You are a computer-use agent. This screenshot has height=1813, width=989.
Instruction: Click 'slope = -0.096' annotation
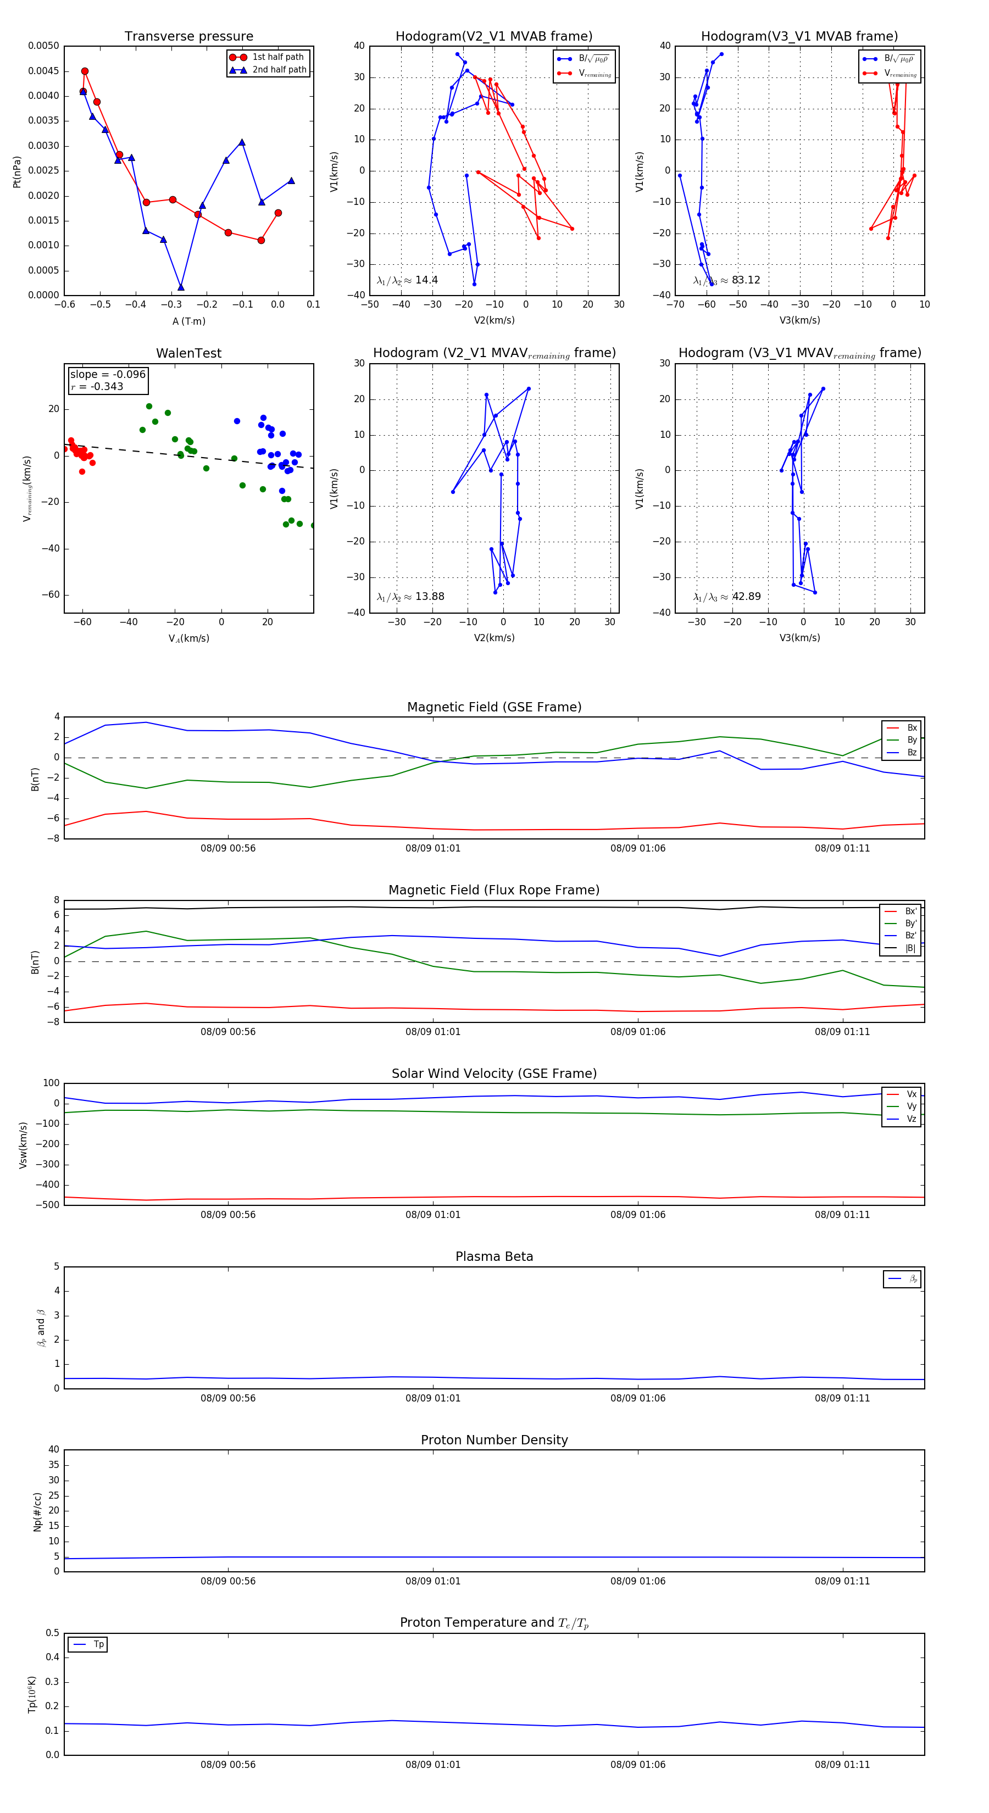point(108,375)
